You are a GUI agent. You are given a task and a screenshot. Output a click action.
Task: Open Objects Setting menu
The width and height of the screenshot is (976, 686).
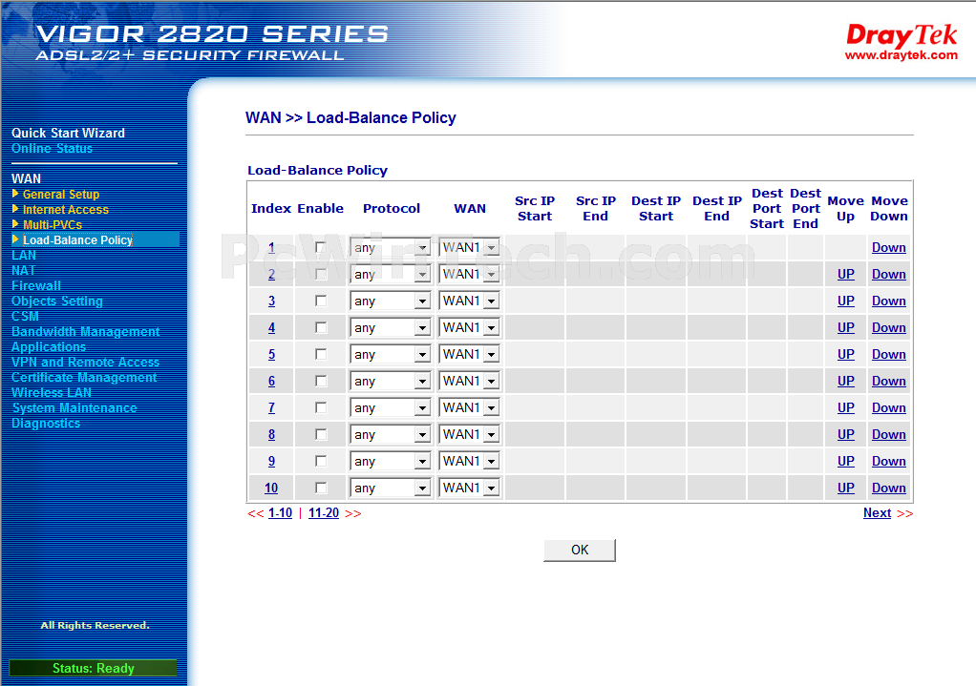pos(56,301)
